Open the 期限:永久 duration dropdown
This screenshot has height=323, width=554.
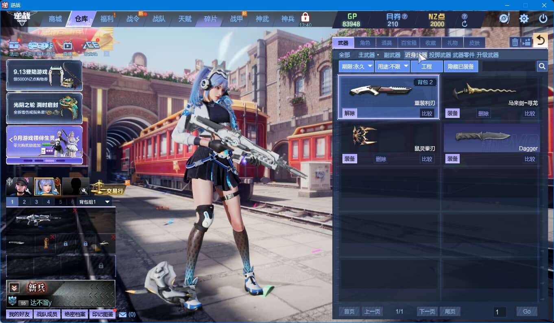coord(356,67)
